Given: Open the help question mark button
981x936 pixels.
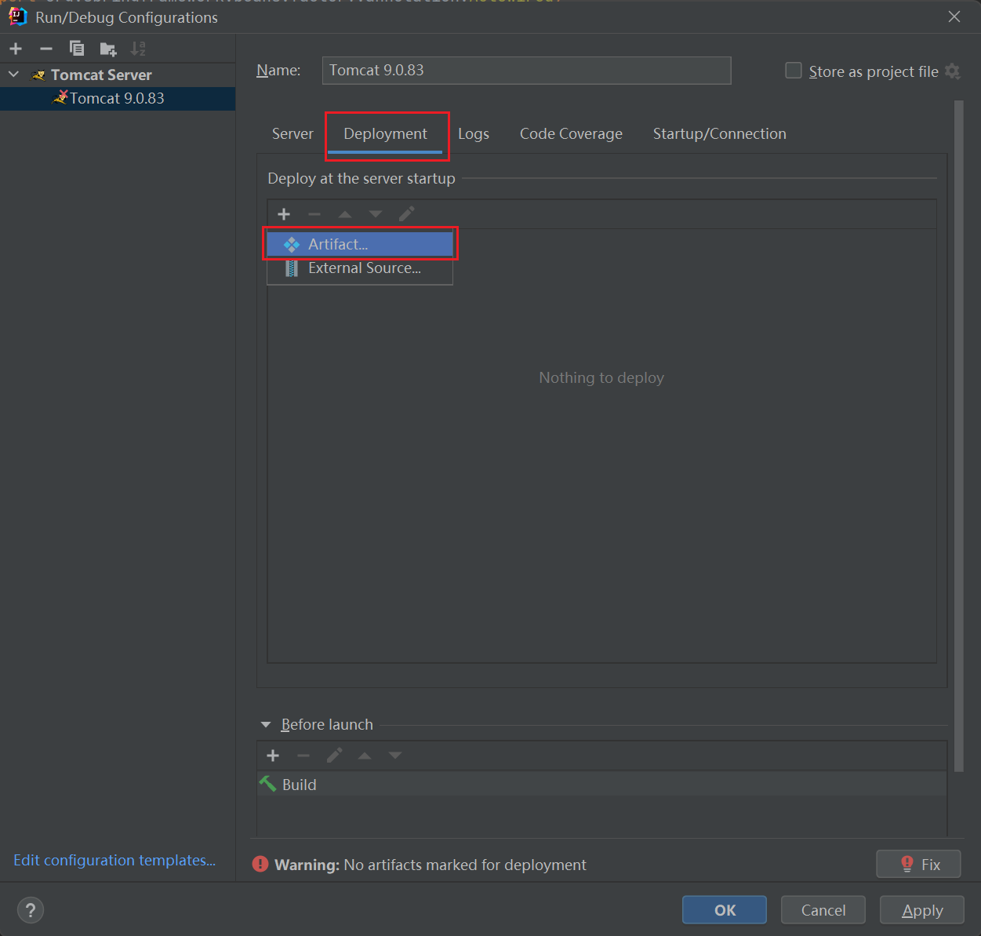Looking at the screenshot, I should pos(31,910).
